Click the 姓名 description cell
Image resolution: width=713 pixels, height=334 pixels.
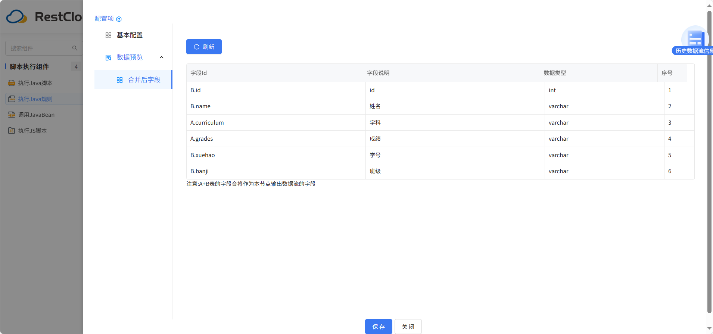coord(455,106)
